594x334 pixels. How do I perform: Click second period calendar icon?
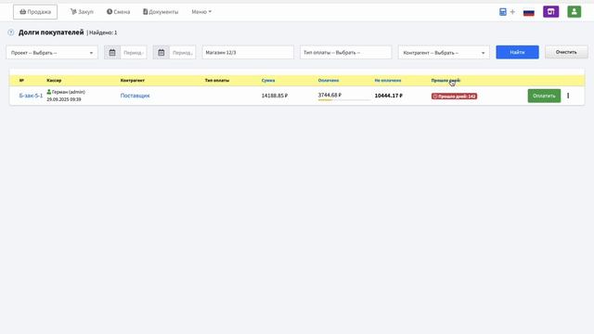click(161, 53)
